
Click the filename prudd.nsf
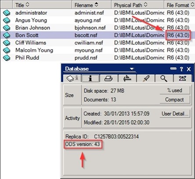[86, 58]
